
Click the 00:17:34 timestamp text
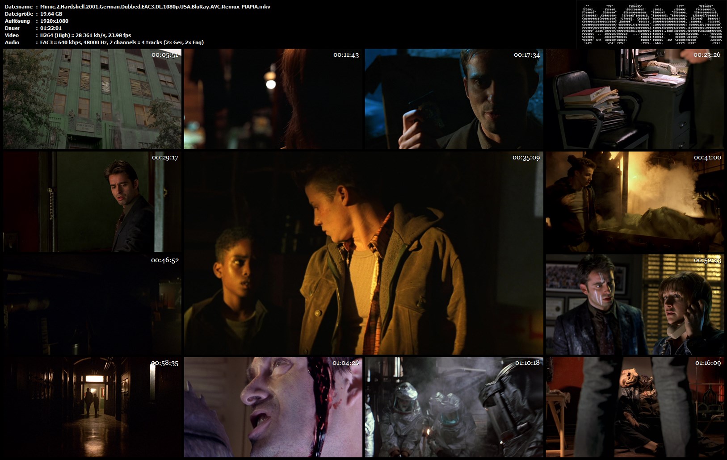click(x=527, y=55)
